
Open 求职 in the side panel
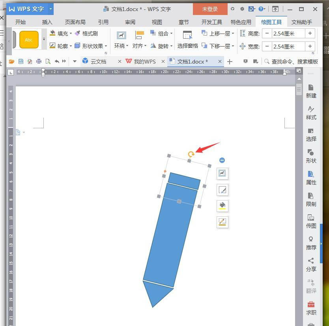tap(311, 308)
